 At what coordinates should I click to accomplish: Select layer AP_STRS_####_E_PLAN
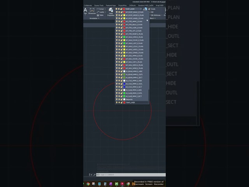pyautogui.click(x=134, y=21)
